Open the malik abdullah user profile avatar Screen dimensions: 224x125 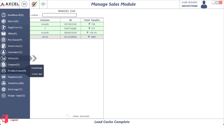204,4
